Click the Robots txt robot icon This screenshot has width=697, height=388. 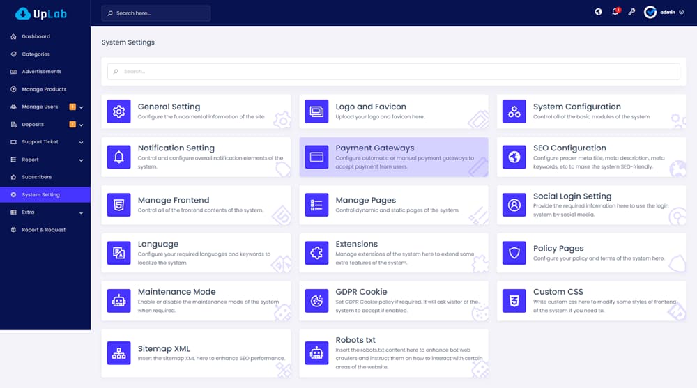coord(316,353)
